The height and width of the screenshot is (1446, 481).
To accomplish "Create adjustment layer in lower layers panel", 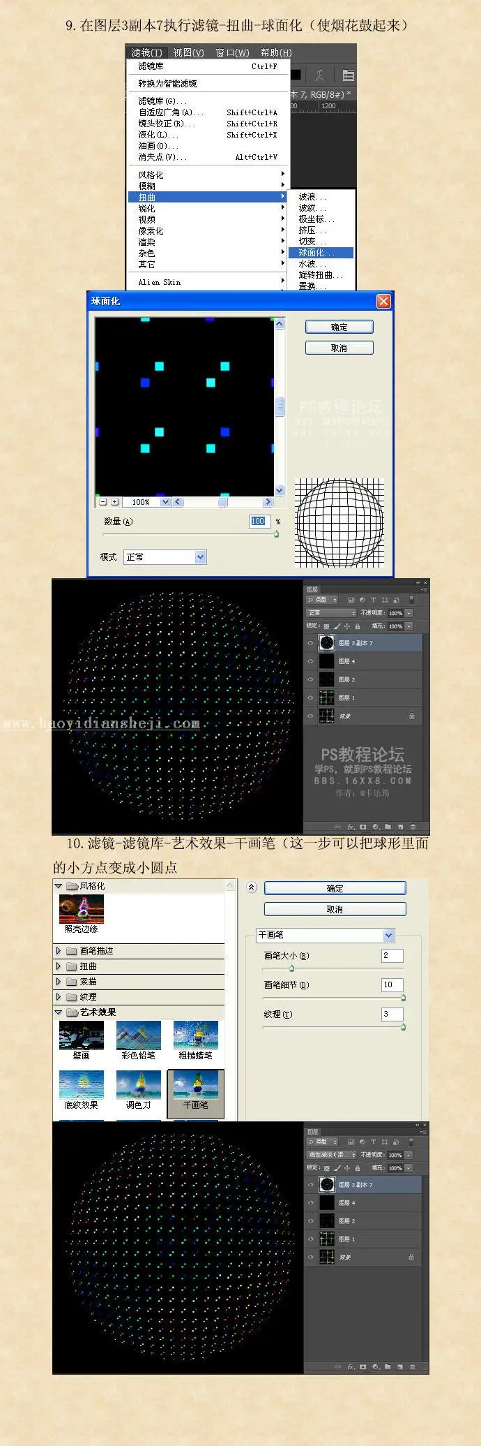I will 376,1366.
